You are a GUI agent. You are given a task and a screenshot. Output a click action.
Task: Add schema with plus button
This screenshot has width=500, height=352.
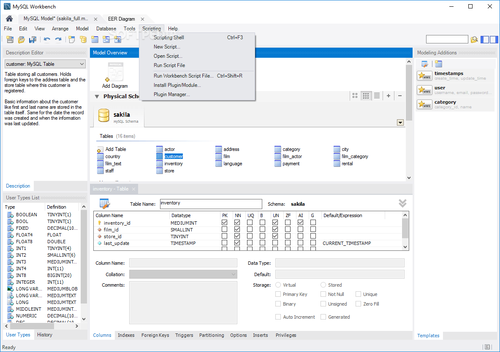tap(389, 95)
